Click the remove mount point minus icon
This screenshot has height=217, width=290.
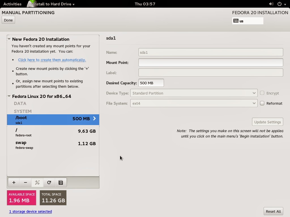(x=25, y=182)
